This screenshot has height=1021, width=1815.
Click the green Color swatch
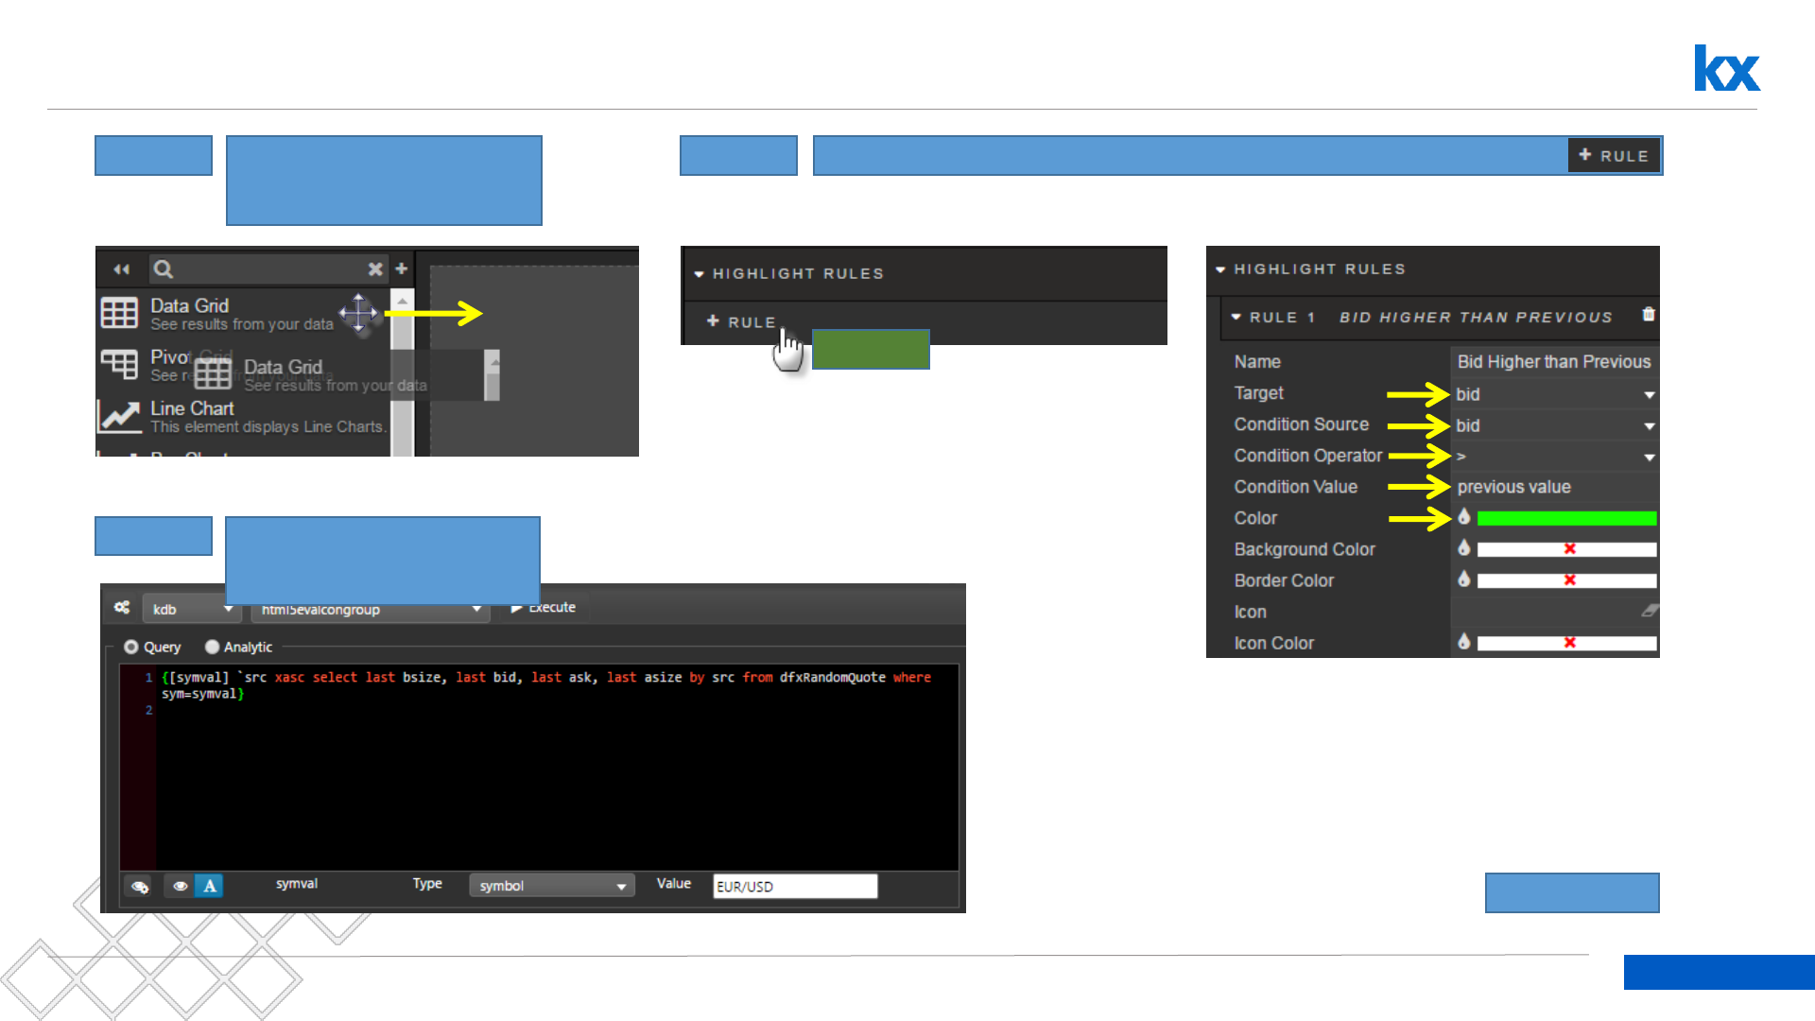[x=1566, y=518]
